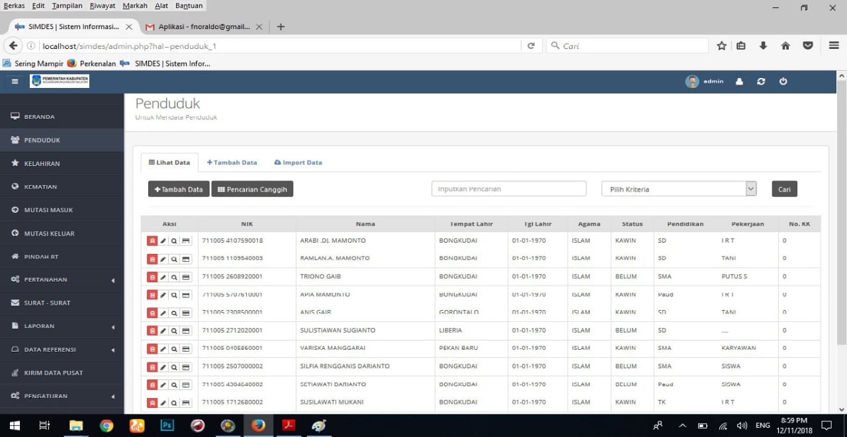View VARISKA MANGGARAI details with the magnifier icon
The image size is (847, 437).
click(x=174, y=349)
